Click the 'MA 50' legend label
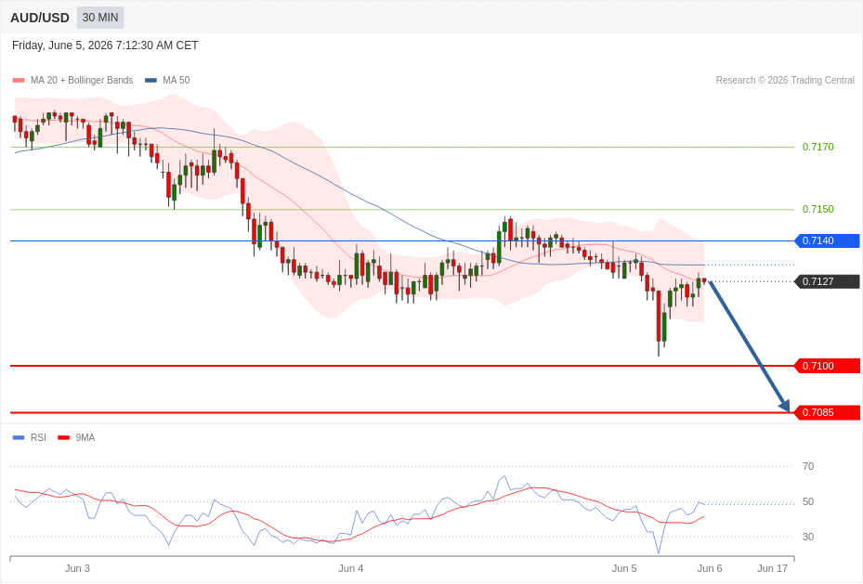The width and height of the screenshot is (863, 584). point(177,80)
